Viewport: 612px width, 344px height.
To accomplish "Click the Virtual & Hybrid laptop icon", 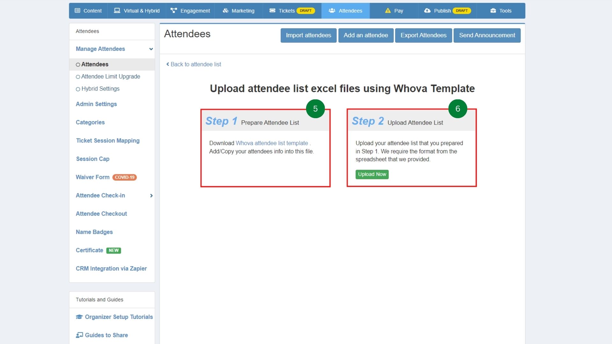I will point(117,11).
